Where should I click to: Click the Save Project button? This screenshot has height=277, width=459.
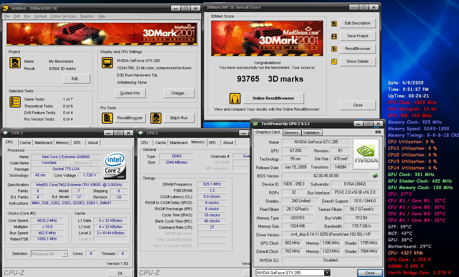tap(358, 36)
